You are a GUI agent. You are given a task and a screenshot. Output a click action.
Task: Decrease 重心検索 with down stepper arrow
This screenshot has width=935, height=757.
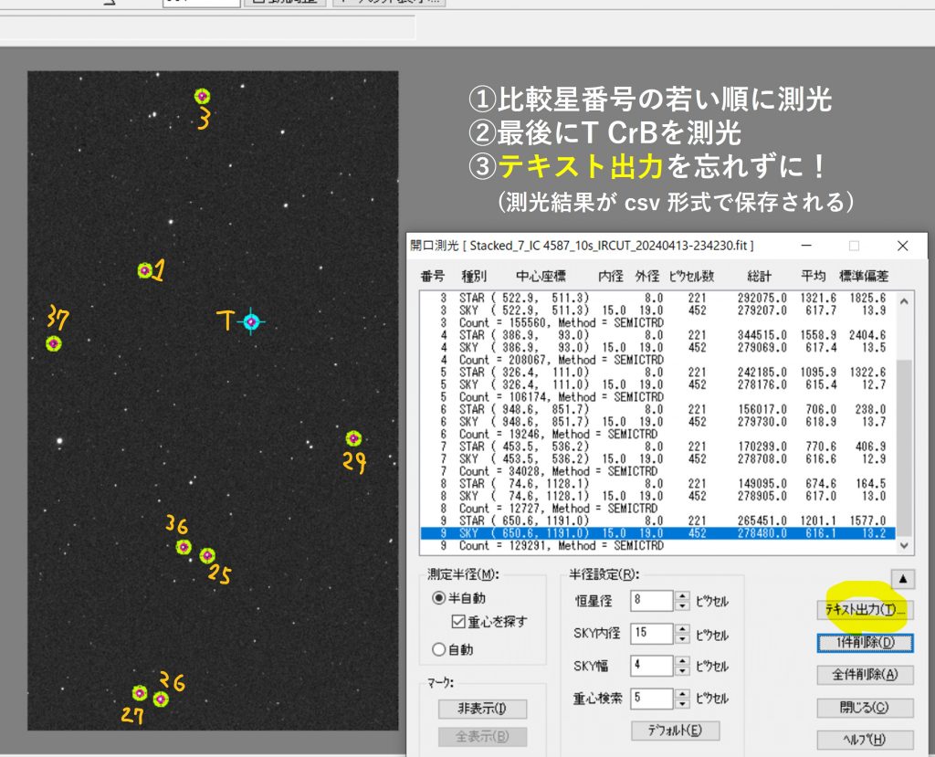[682, 703]
